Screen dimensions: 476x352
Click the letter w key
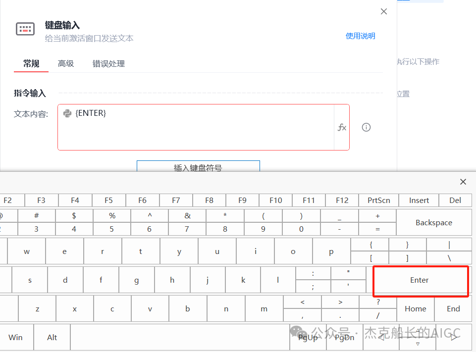point(26,251)
